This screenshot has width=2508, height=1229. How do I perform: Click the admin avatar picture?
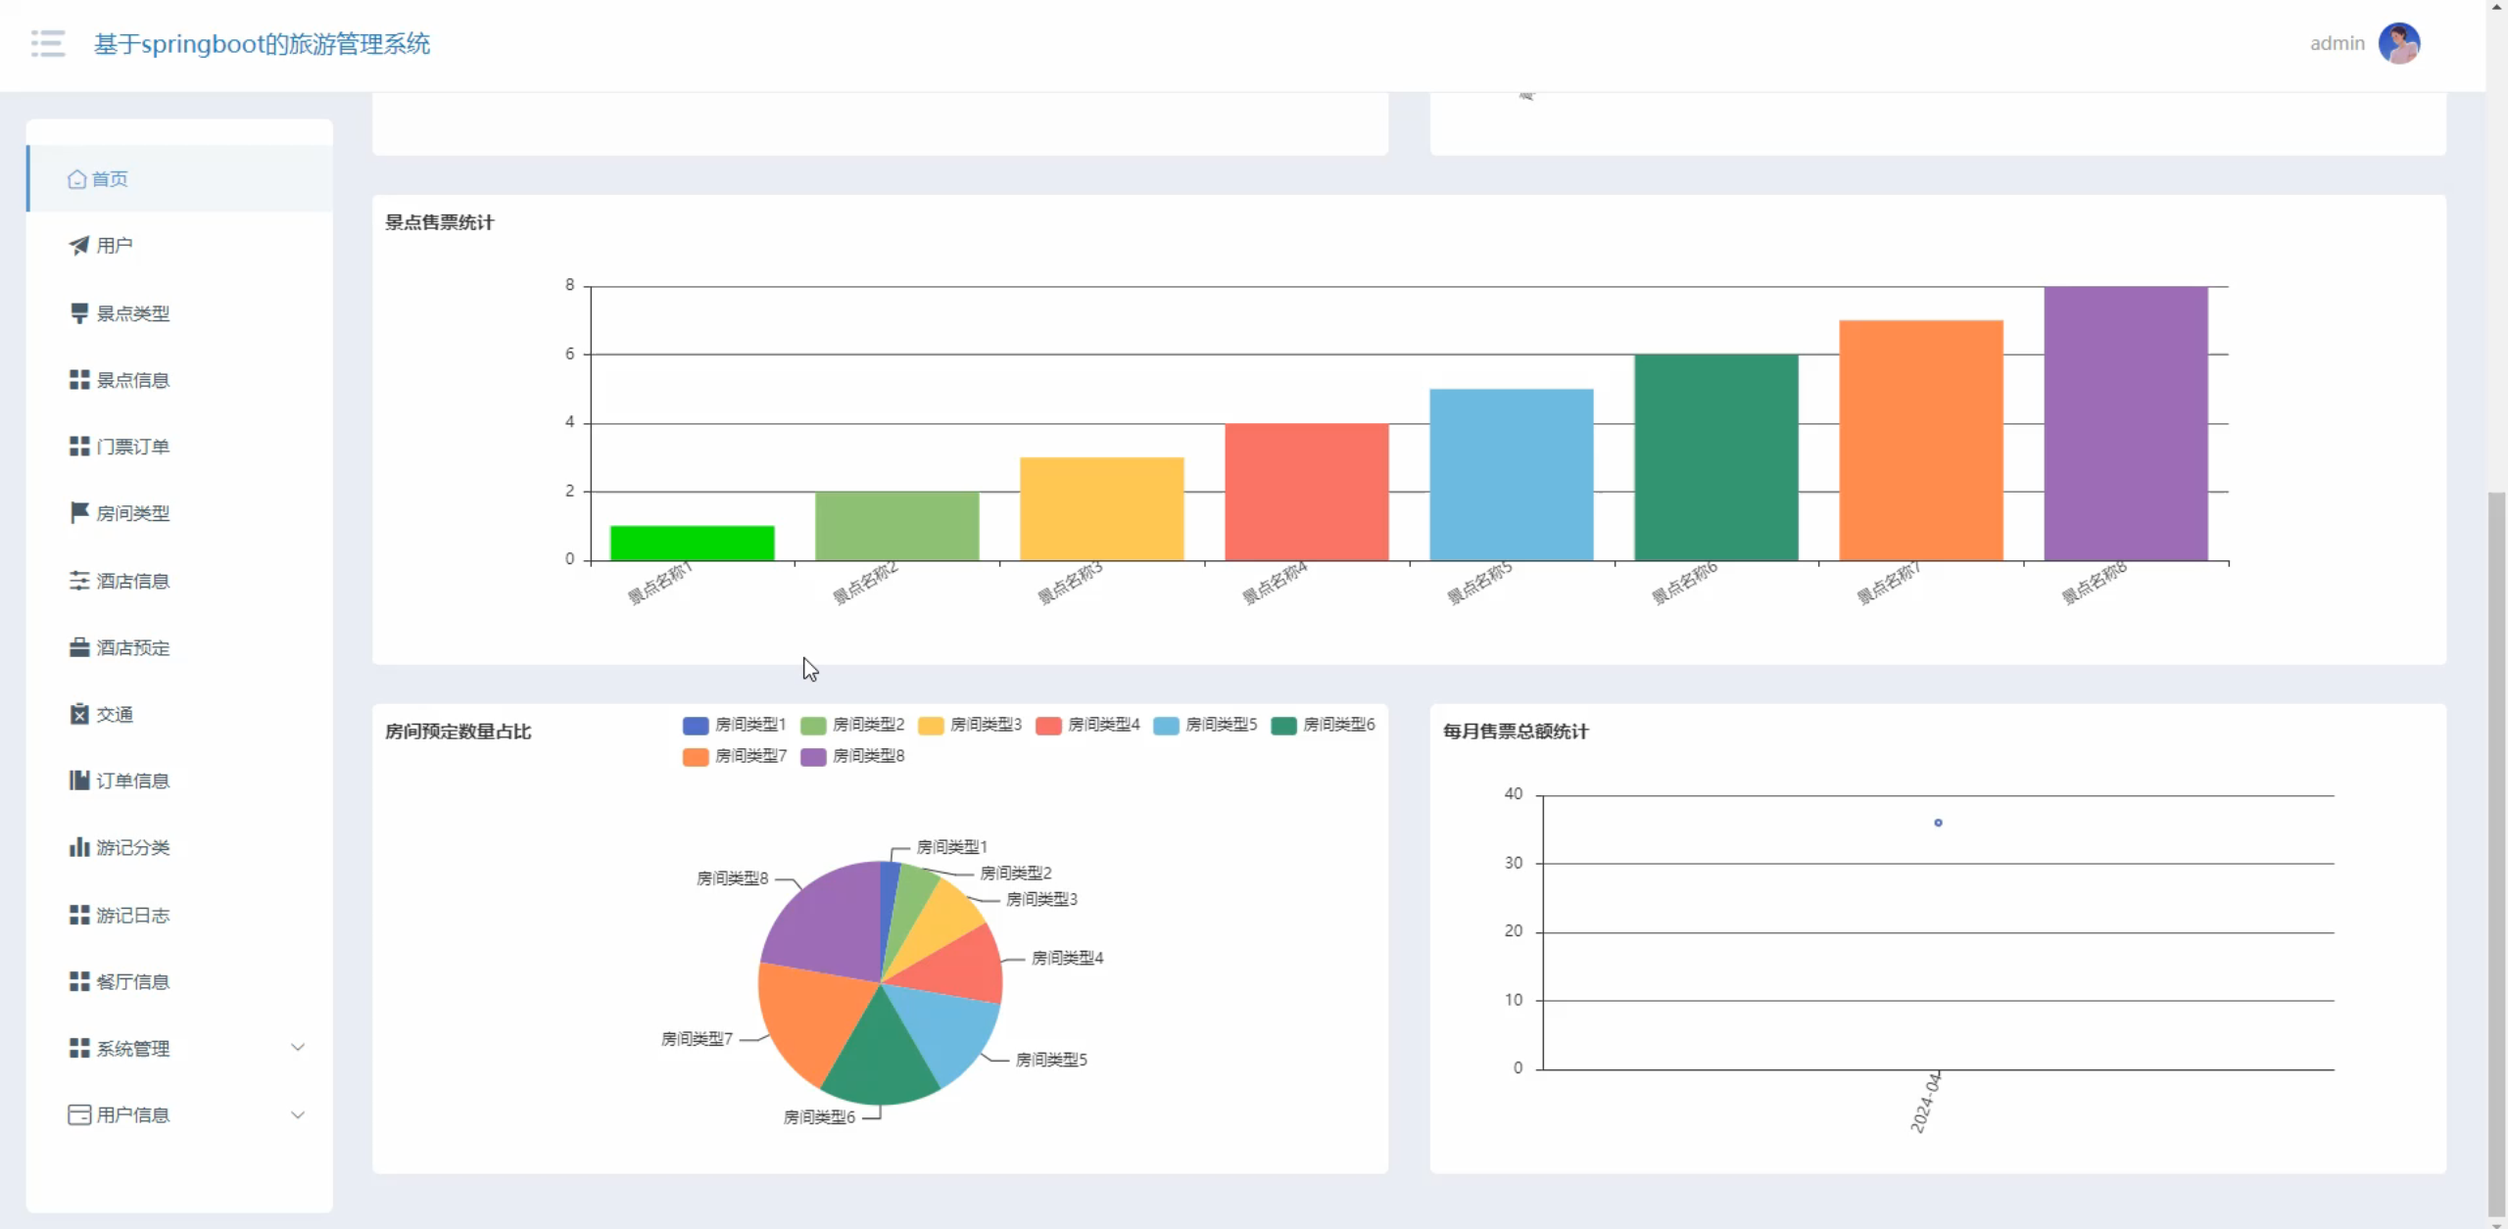[x=2398, y=43]
